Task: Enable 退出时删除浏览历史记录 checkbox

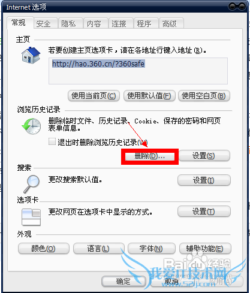Action: [x=52, y=141]
